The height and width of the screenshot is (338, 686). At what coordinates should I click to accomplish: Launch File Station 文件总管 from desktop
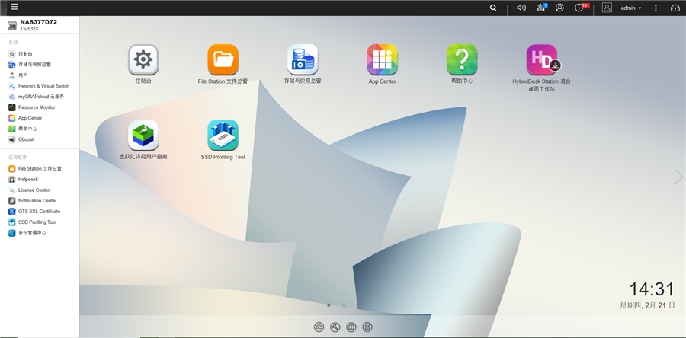click(x=223, y=59)
